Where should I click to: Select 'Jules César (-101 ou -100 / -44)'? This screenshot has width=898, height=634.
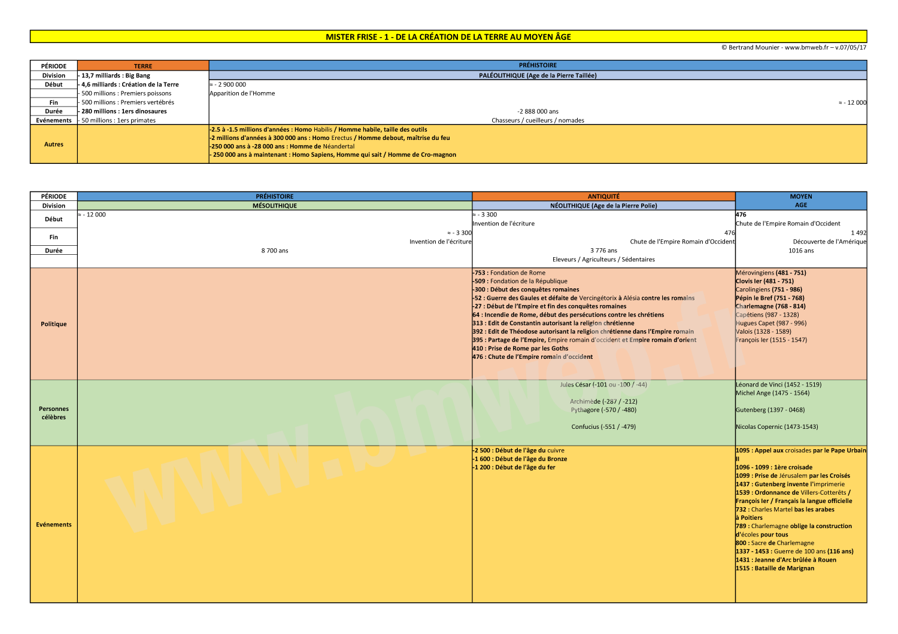[x=603, y=385]
